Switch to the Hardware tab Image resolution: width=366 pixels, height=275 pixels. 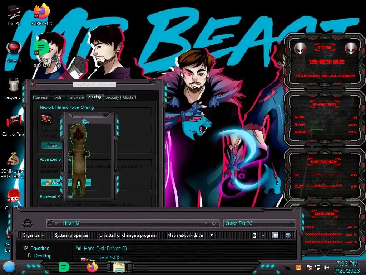tap(76, 97)
